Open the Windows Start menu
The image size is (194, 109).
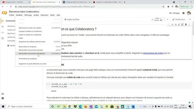(x=3, y=106)
